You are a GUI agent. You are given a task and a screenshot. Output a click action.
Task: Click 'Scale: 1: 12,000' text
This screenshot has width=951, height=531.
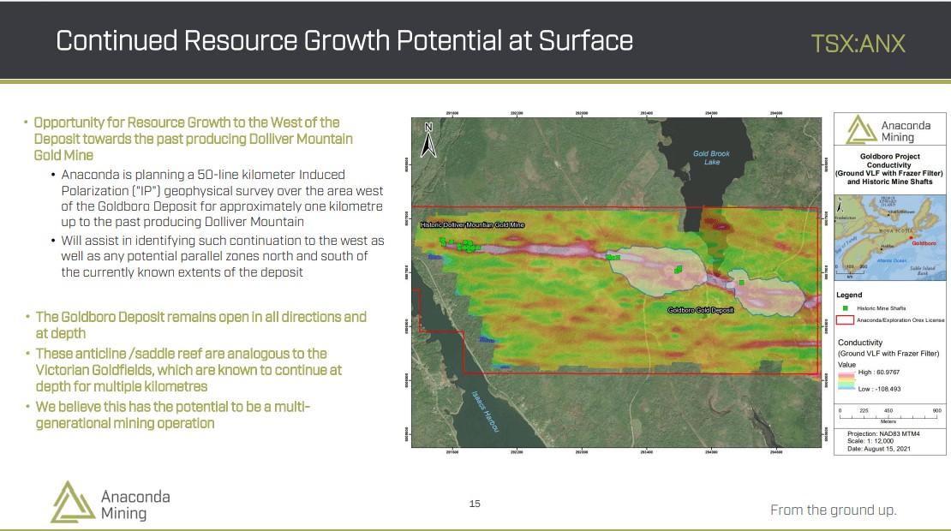point(870,441)
